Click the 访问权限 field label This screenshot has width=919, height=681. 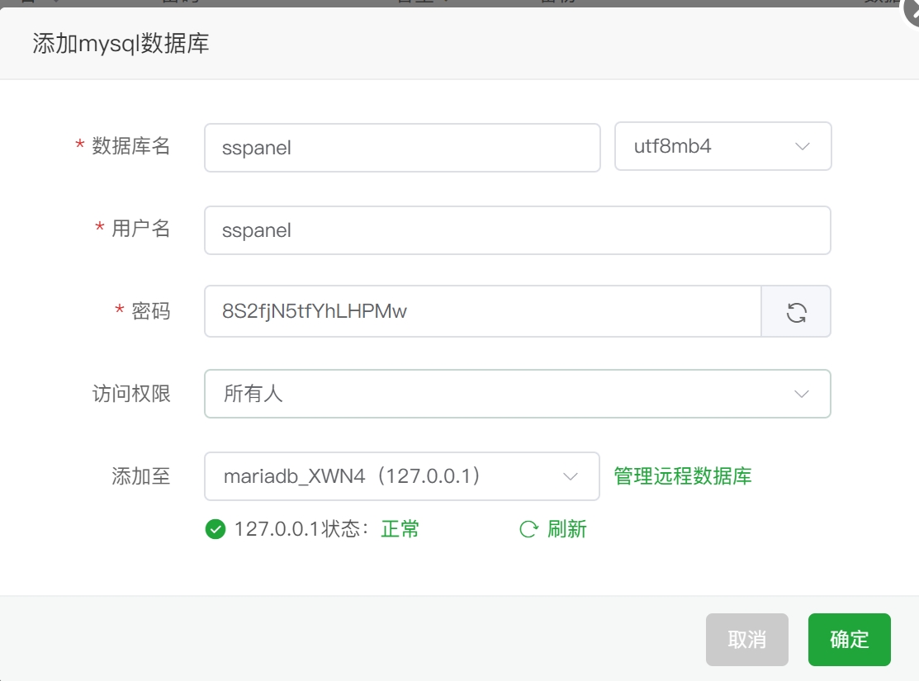(131, 394)
